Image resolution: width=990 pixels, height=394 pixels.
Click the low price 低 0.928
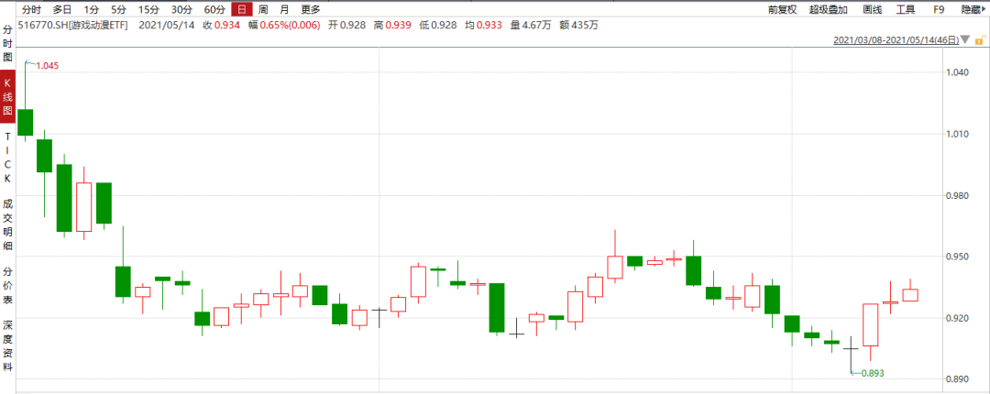[438, 26]
